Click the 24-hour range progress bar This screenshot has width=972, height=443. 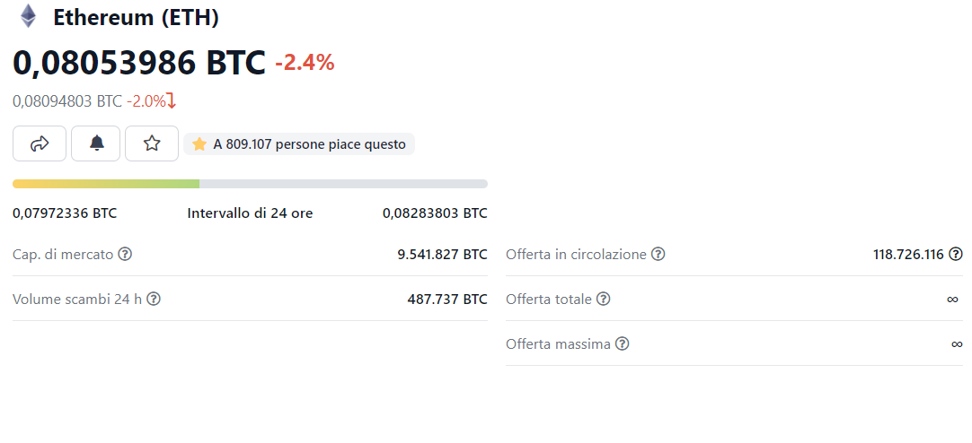pos(250,184)
